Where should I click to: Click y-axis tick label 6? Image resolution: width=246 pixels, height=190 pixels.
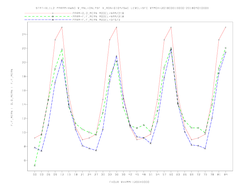[25, 161]
